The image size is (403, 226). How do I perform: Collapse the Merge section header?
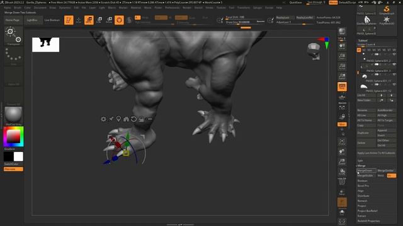tap(361, 166)
